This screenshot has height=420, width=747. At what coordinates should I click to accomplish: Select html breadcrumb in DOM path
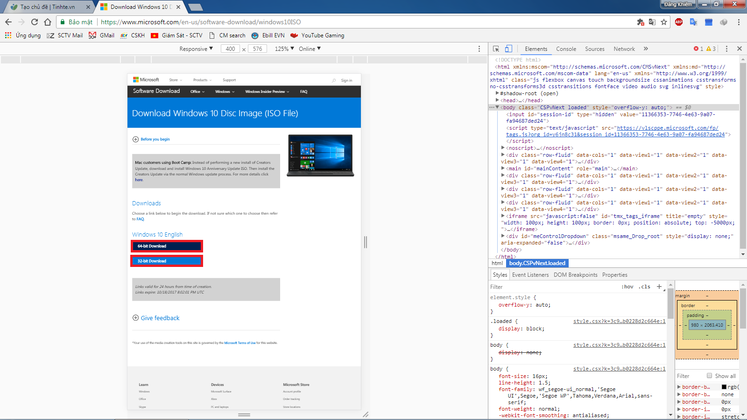[x=497, y=263]
